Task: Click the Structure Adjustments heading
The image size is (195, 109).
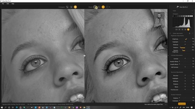Action: pos(177,72)
